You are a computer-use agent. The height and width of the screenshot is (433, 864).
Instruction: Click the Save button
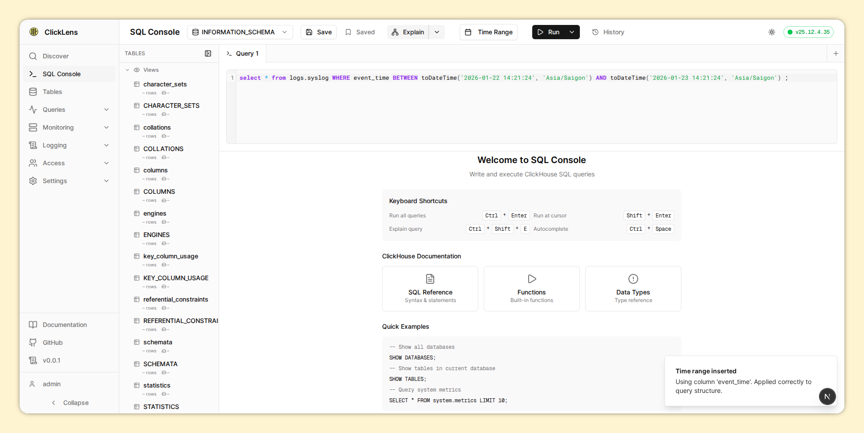click(318, 32)
